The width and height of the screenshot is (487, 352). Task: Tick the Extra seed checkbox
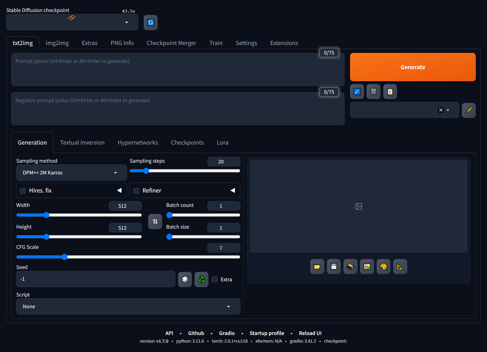(214, 279)
